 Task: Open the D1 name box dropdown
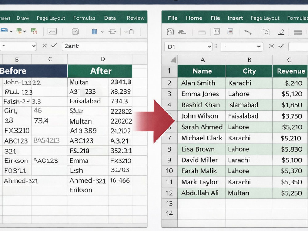pos(209,47)
